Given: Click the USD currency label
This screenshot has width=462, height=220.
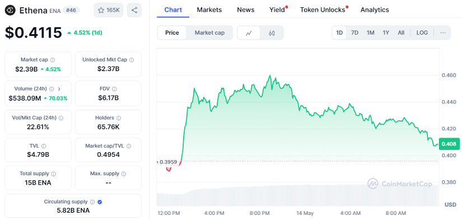Looking at the screenshot, I should click(450, 204).
